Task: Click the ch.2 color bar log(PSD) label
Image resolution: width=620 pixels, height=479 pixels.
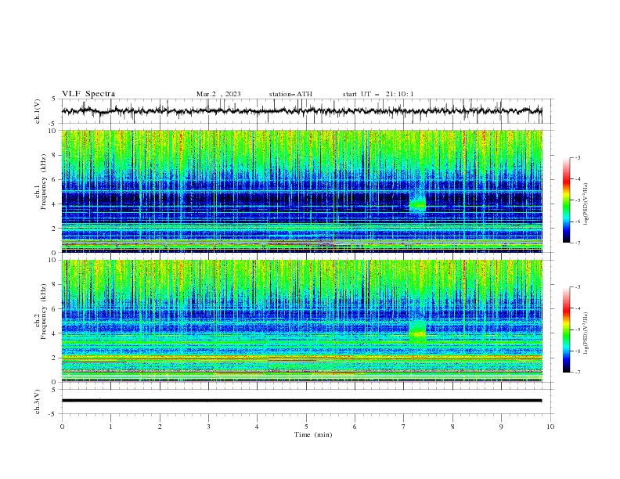Action: (586, 333)
